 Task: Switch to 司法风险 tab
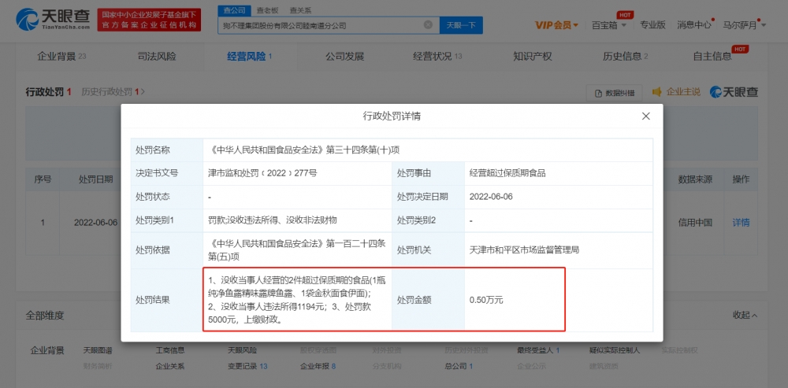[157, 56]
